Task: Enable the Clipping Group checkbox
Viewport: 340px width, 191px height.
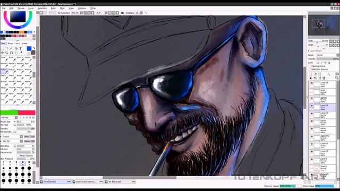Action: [x=310, y=66]
